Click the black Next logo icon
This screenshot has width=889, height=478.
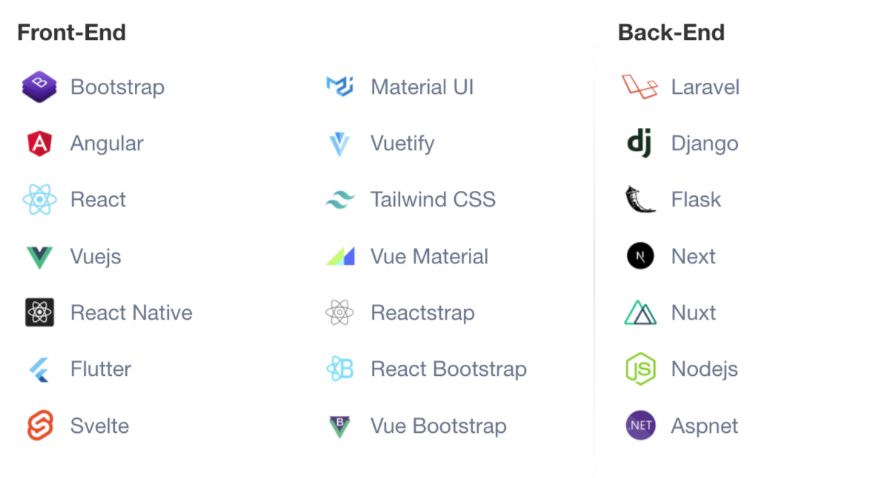pos(640,257)
